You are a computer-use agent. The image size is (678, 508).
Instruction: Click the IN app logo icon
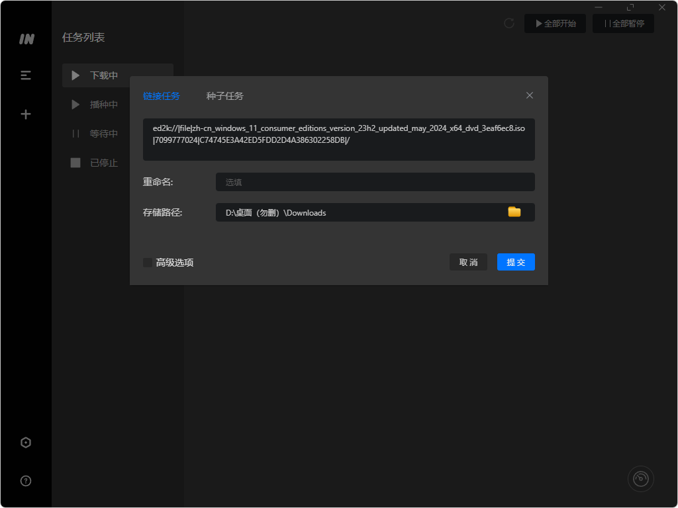26,39
